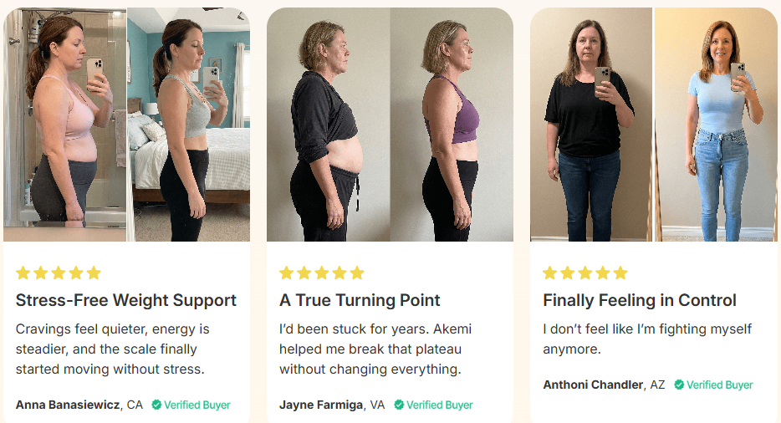Click the Finally Feeling in Control heading
Viewport: 781px width, 423px height.
[640, 300]
